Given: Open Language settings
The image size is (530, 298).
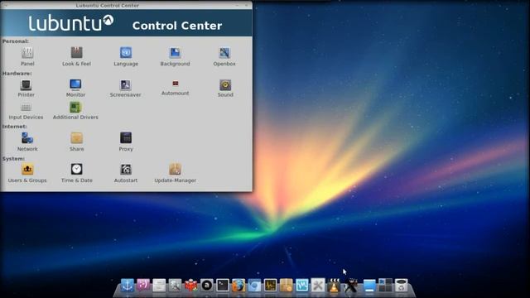Looking at the screenshot, I should 126,56.
